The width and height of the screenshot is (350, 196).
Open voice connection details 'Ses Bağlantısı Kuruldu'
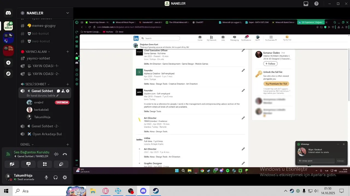pos(31,152)
